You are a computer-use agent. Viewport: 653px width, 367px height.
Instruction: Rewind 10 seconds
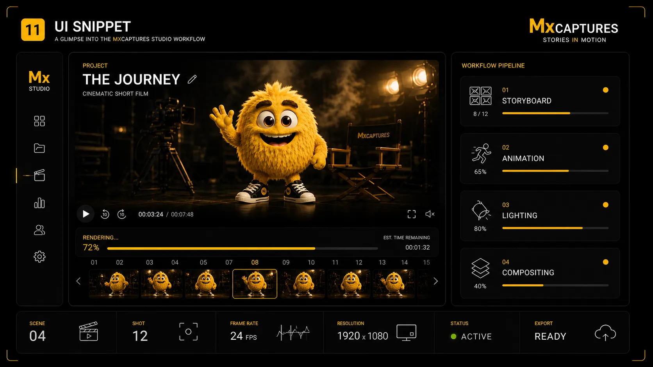105,214
